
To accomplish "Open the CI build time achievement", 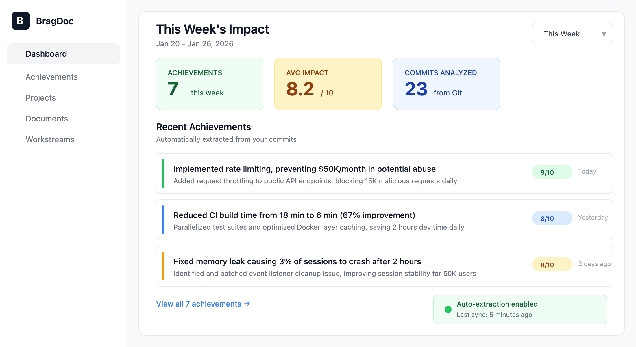I will 384,220.
